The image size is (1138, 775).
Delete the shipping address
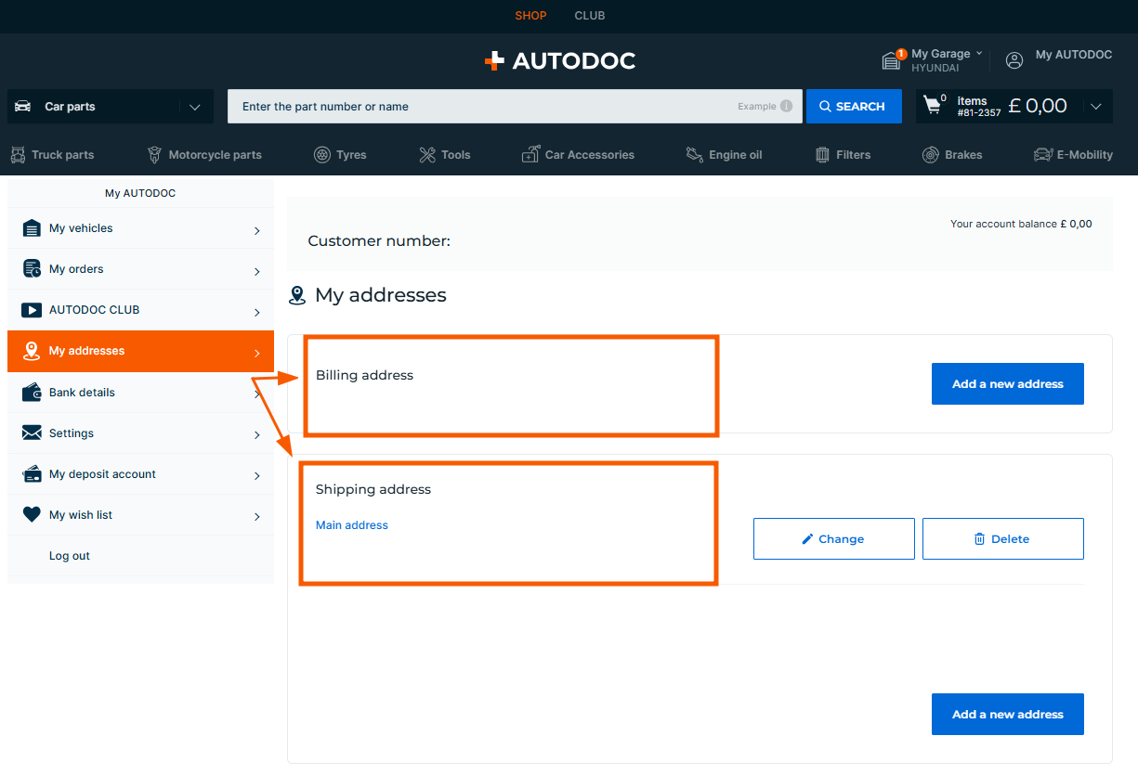tap(1002, 539)
